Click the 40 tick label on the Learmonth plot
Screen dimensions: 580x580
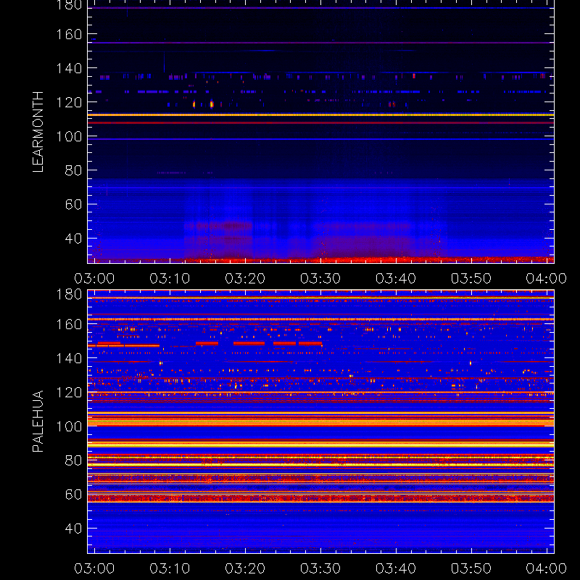(73, 239)
